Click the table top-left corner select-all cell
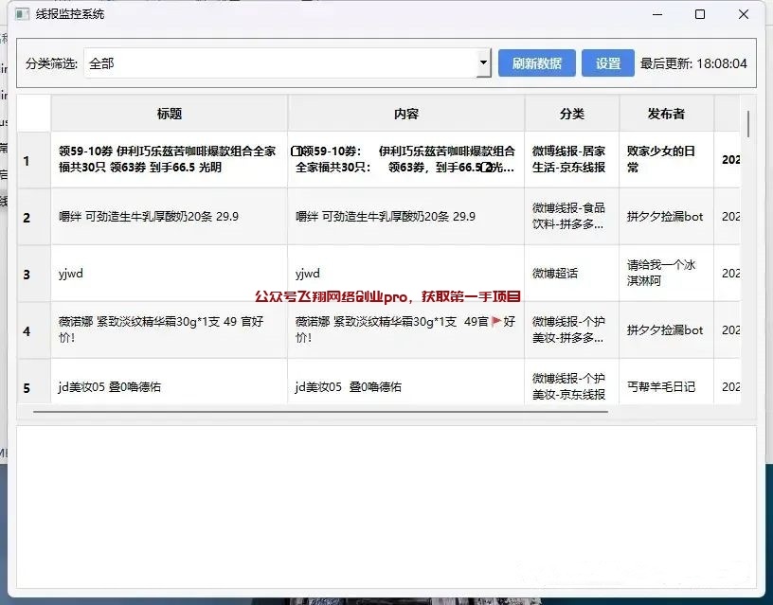Viewport: 773px width, 605px height. [x=33, y=114]
